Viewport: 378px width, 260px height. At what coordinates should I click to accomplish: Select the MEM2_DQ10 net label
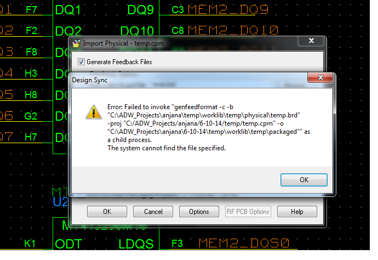[233, 30]
